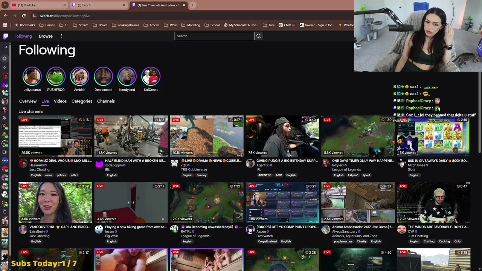Click Insym's channel avatar
The image size is (482, 271).
99,229
